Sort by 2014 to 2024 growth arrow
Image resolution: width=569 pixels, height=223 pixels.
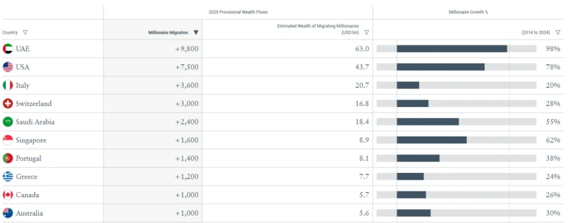point(558,32)
